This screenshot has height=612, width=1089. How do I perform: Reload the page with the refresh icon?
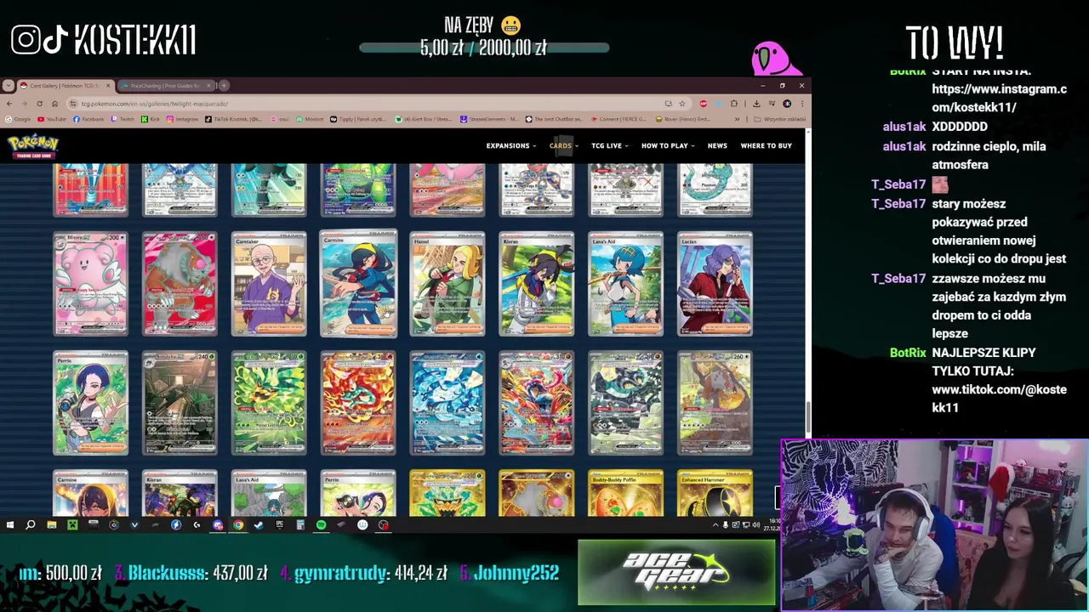tap(39, 104)
